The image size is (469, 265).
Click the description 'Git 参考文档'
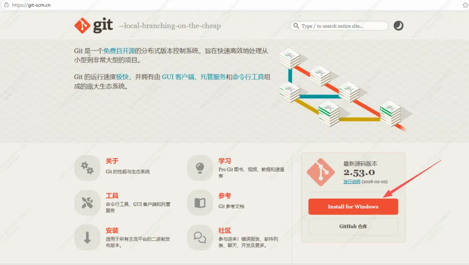231,206
